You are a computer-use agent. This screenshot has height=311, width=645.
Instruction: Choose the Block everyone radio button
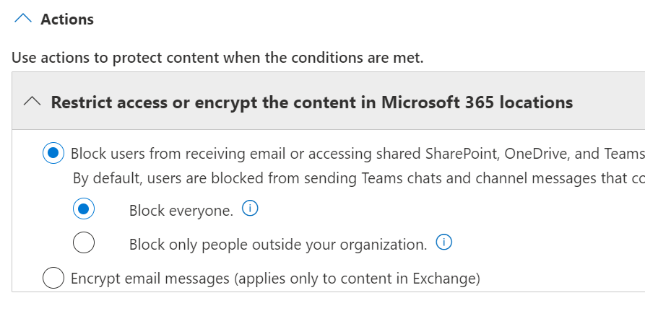pyautogui.click(x=84, y=210)
